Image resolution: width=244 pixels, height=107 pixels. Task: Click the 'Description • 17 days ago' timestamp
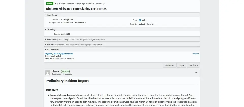click(x=62, y=74)
